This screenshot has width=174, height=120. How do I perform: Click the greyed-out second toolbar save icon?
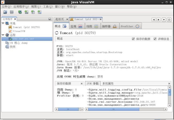click(12, 12)
